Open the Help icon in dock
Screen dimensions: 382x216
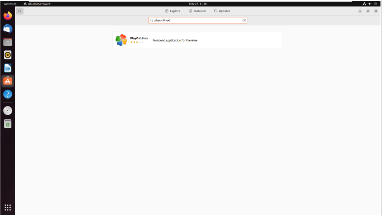tap(8, 94)
